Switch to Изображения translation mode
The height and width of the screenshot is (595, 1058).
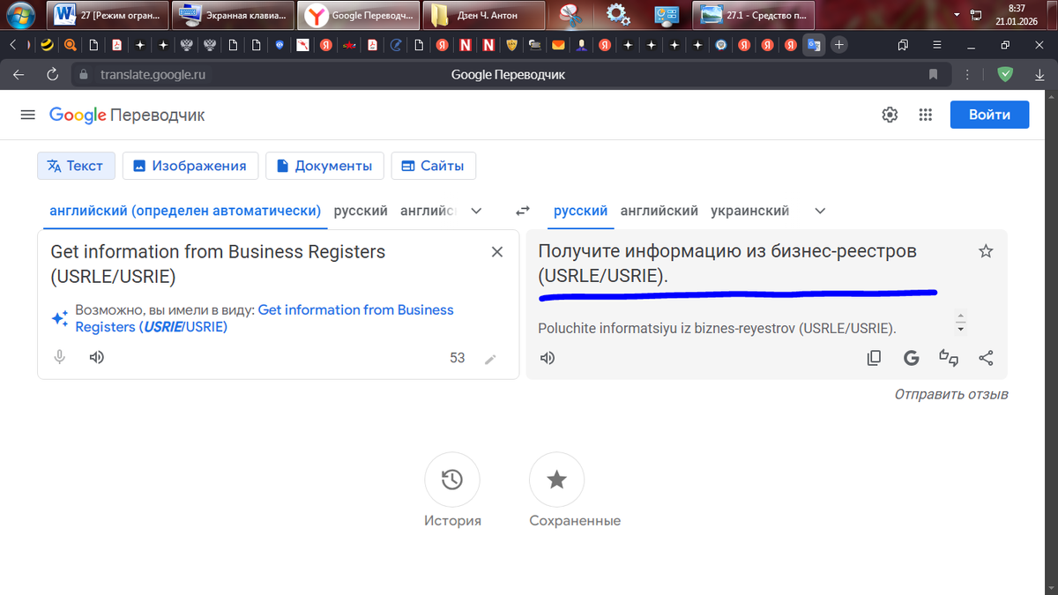pyautogui.click(x=190, y=166)
